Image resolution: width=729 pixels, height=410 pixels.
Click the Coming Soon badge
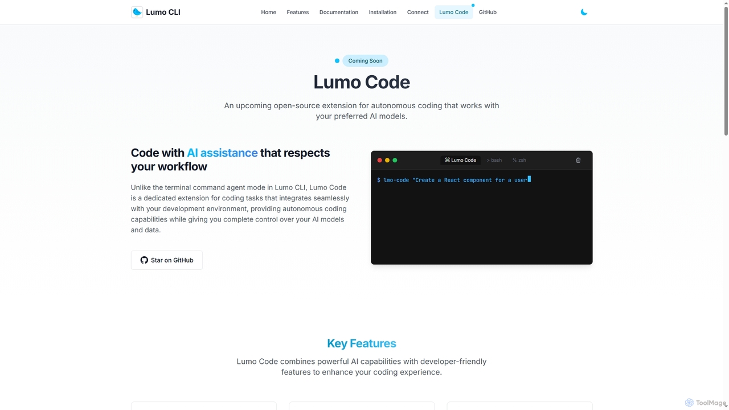[365, 61]
